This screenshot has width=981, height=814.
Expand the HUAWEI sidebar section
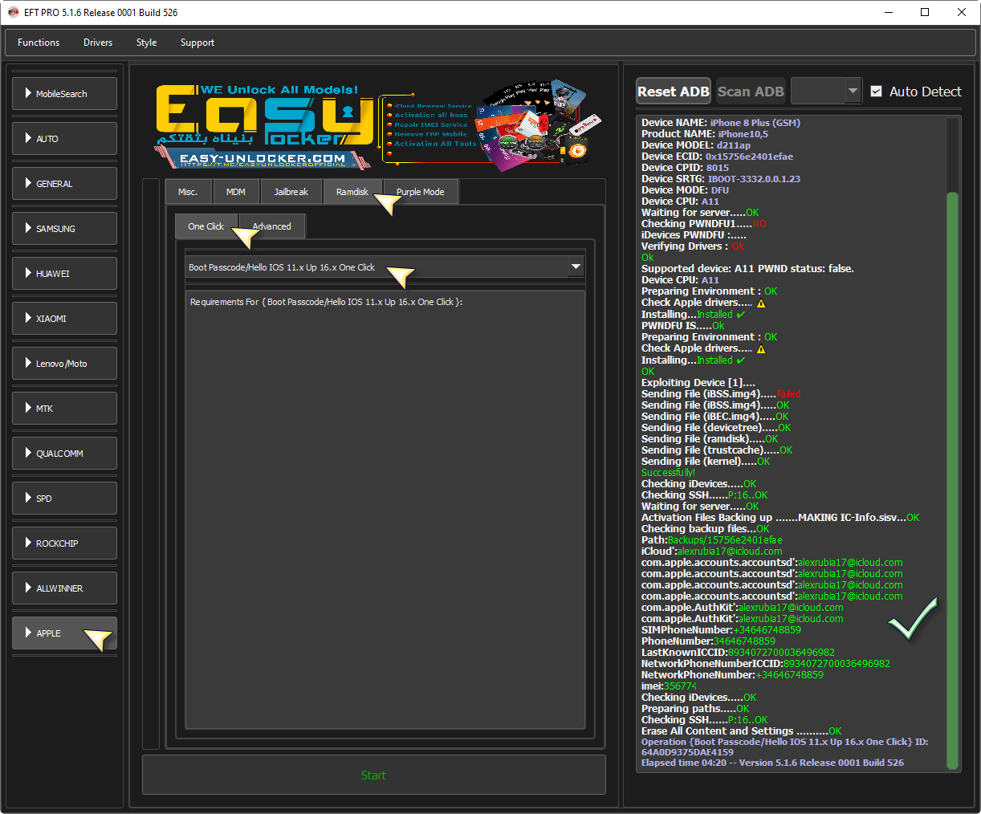pos(65,274)
